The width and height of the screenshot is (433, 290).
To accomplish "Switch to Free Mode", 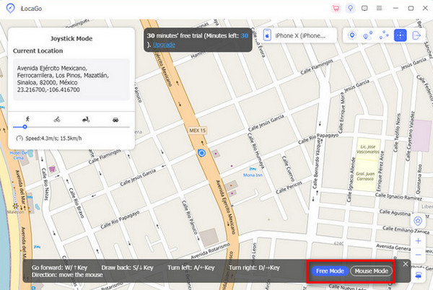I will (331, 271).
